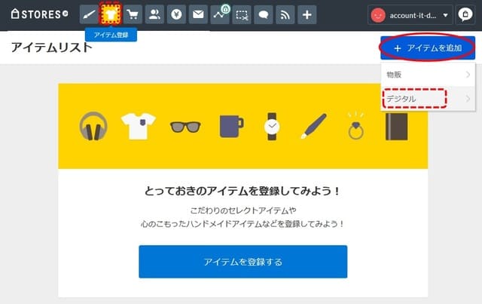Open the yen sales icon
Viewport: 482px width, 304px height.
coord(176,14)
